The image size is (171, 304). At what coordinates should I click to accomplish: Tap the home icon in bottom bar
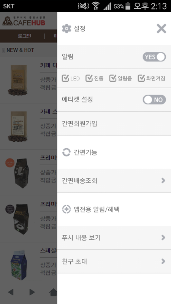click(54, 292)
